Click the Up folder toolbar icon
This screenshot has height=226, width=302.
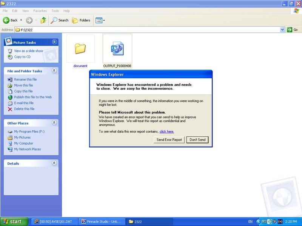(x=43, y=20)
